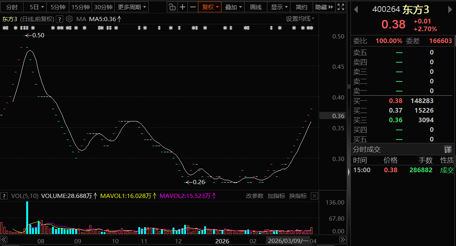This screenshot has height=246, width=456.
Task: Click trade volume 286882
Action: 421,170
